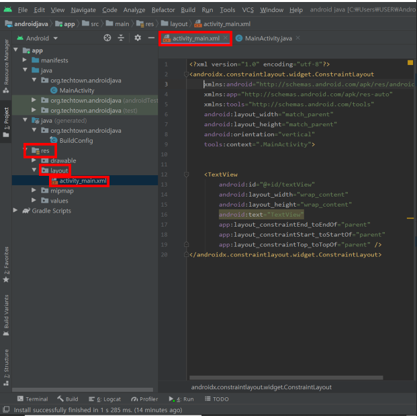Screen dimensions: 417x416
Task: Click Collapse All icon in project panel
Action: click(121, 38)
